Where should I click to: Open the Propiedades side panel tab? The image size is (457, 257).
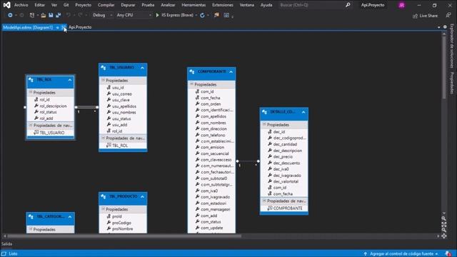tap(452, 83)
